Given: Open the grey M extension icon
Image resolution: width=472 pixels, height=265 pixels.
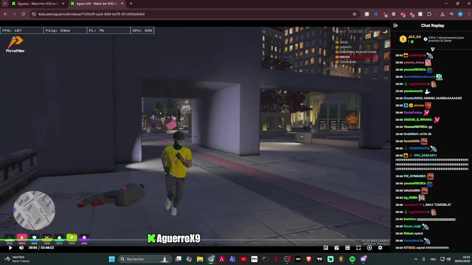Looking at the screenshot, I should pyautogui.click(x=367, y=14).
